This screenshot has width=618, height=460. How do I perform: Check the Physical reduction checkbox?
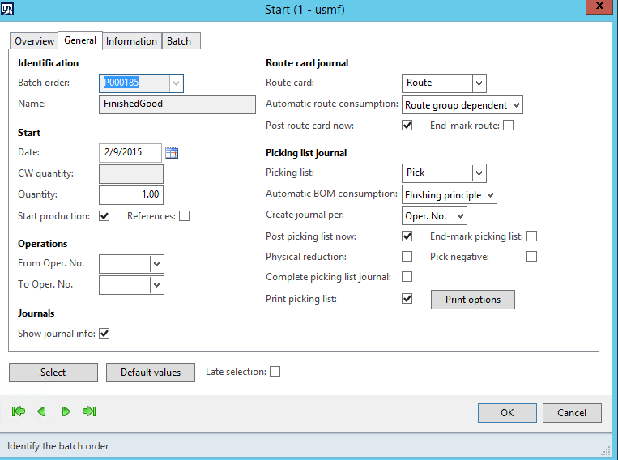coord(407,257)
